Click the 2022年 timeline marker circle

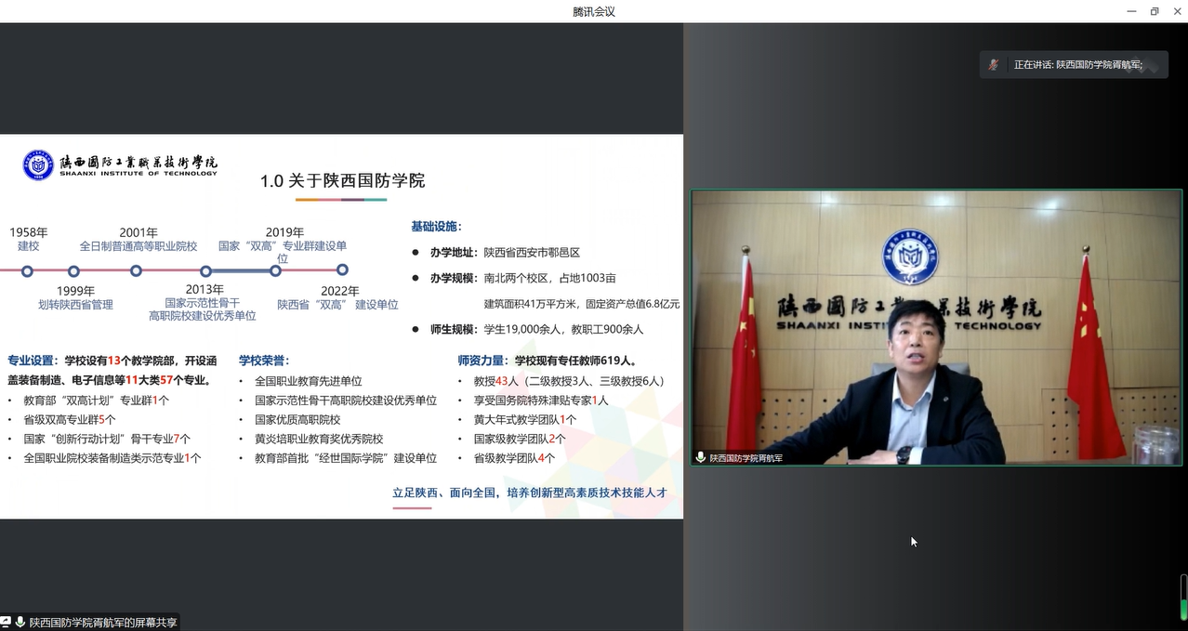[342, 269]
